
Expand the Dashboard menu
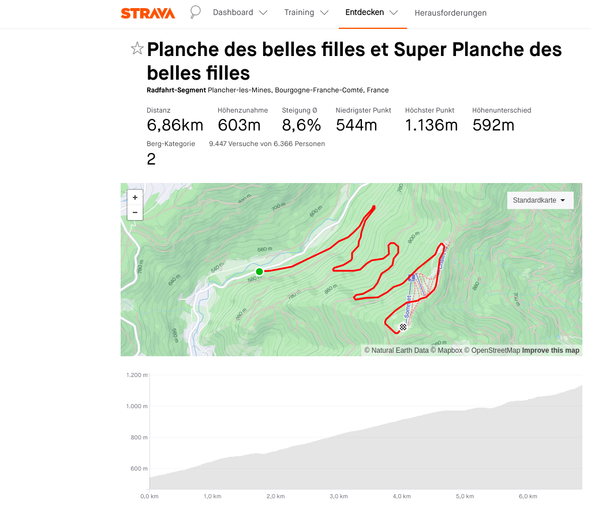[x=240, y=13]
